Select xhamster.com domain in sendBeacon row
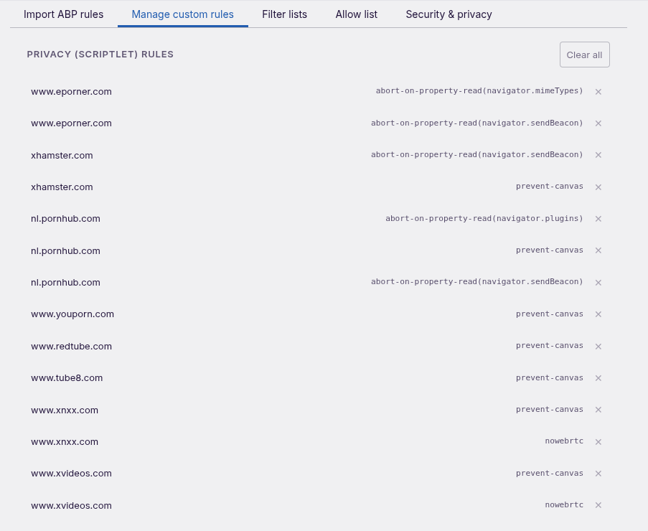Viewport: 648px width, 531px height. (x=62, y=156)
